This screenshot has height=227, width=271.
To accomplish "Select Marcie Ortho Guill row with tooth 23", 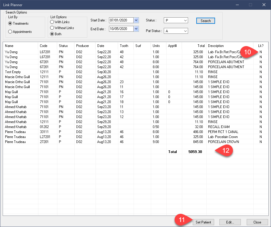I will [x=136, y=82].
